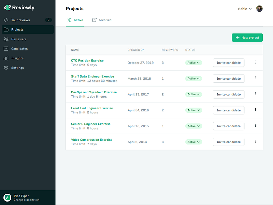Invite candidate to Senior C Engineer Exercise
This screenshot has height=205, width=273.
[229, 126]
